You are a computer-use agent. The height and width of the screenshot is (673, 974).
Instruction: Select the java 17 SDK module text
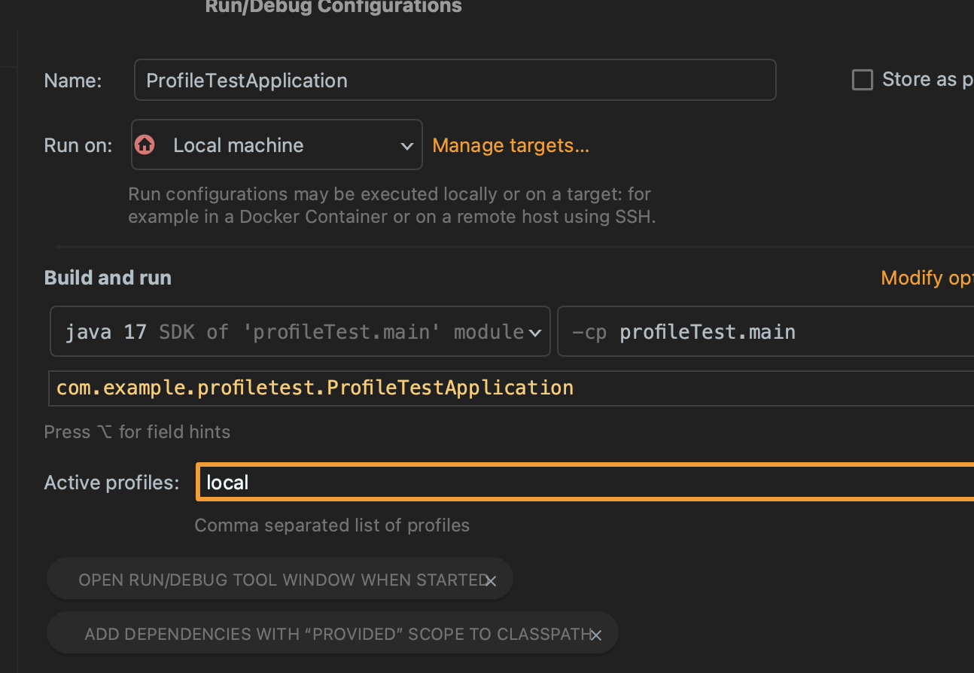coord(294,332)
